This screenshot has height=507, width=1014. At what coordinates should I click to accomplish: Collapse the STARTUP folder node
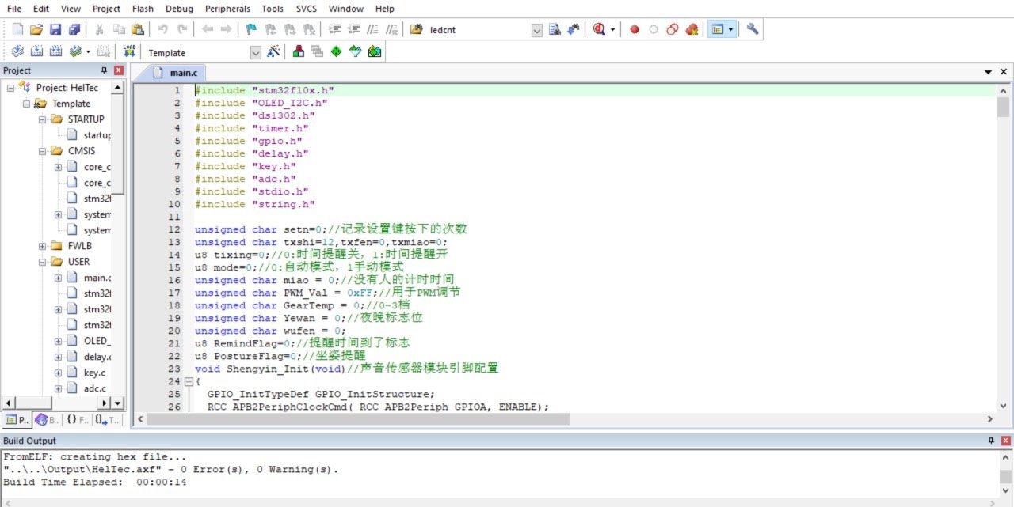(x=43, y=119)
